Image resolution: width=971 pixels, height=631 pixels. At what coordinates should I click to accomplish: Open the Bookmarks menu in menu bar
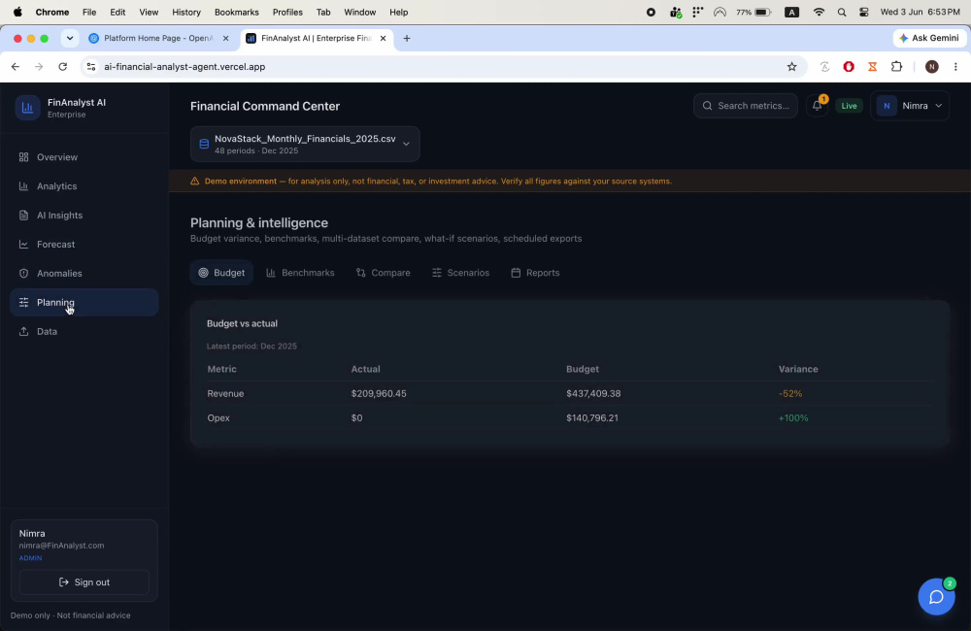coord(237,12)
